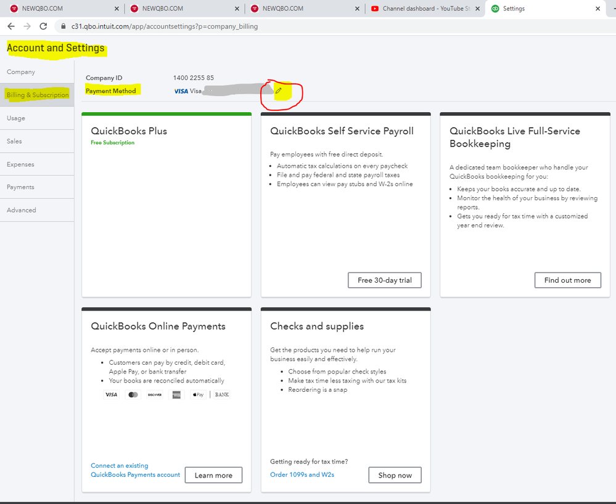
Task: Click 'Your books are reconciled automatically' bullet
Action: (166, 381)
